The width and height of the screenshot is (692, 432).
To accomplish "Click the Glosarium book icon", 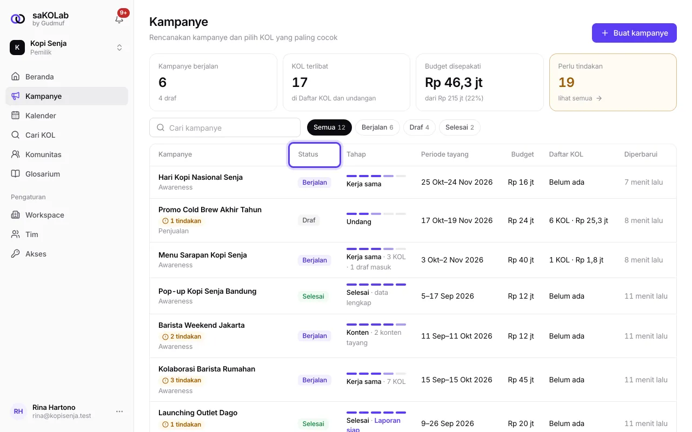I will (16, 174).
